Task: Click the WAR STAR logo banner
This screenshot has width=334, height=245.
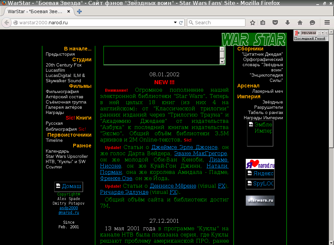Action: 254,40
